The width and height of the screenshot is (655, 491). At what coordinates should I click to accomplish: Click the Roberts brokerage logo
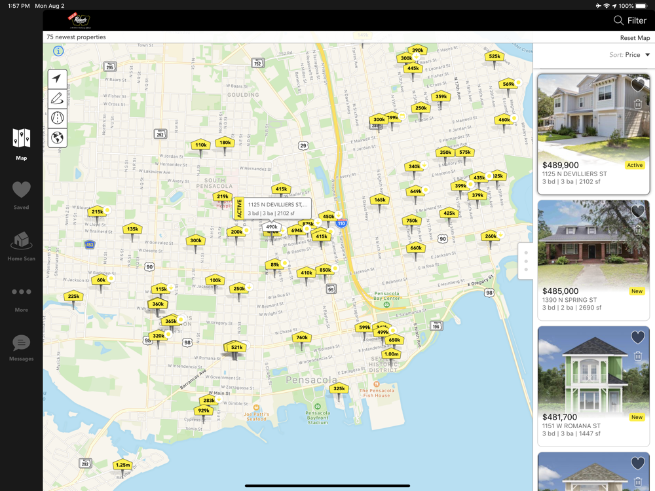(x=79, y=20)
